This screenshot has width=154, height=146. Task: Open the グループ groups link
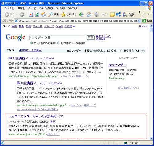49,26
